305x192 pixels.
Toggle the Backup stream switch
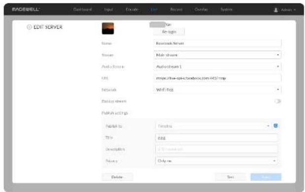click(x=277, y=101)
